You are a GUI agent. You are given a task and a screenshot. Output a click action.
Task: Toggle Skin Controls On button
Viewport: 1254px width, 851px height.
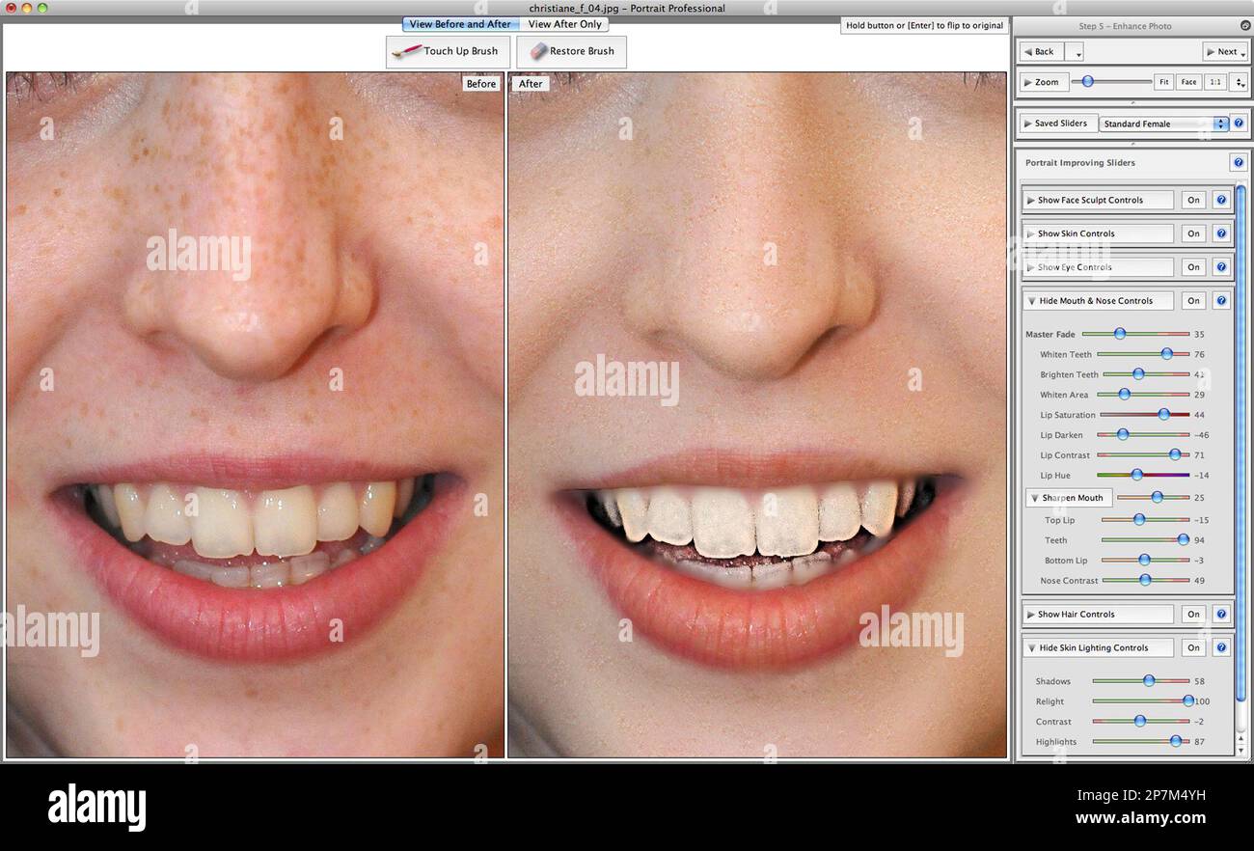[1194, 233]
